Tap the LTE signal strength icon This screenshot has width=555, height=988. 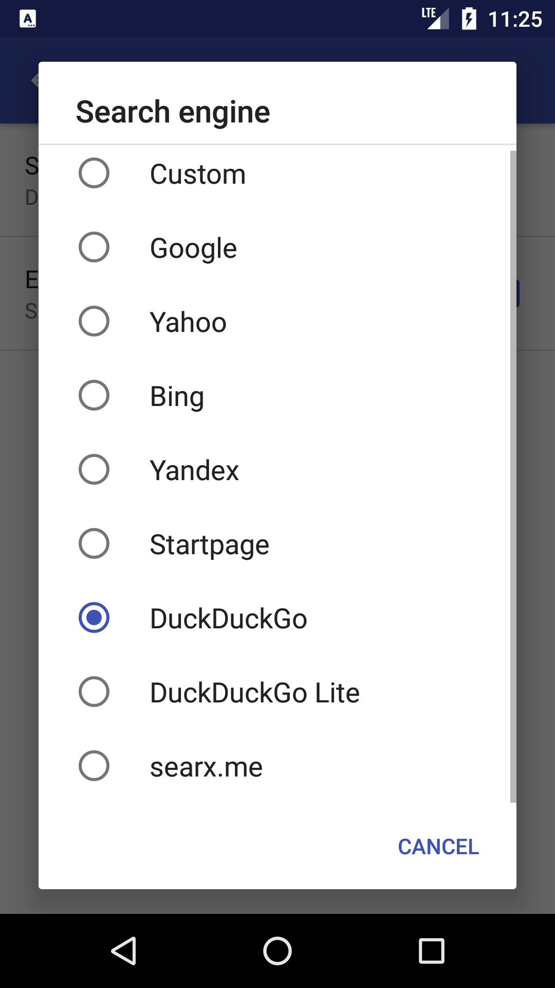pos(435,19)
